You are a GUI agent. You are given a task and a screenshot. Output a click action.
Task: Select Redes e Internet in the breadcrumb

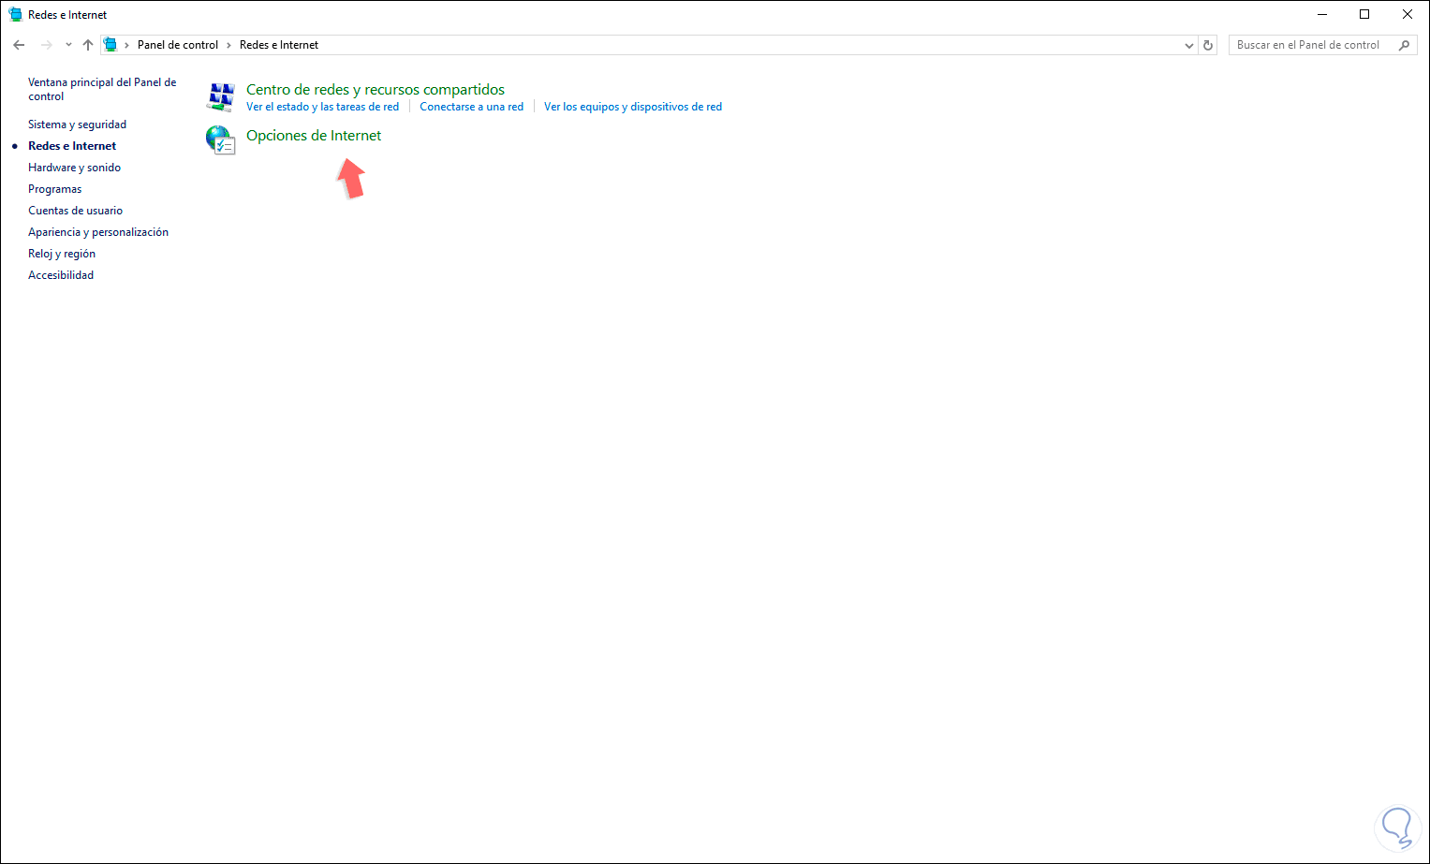[x=279, y=45]
